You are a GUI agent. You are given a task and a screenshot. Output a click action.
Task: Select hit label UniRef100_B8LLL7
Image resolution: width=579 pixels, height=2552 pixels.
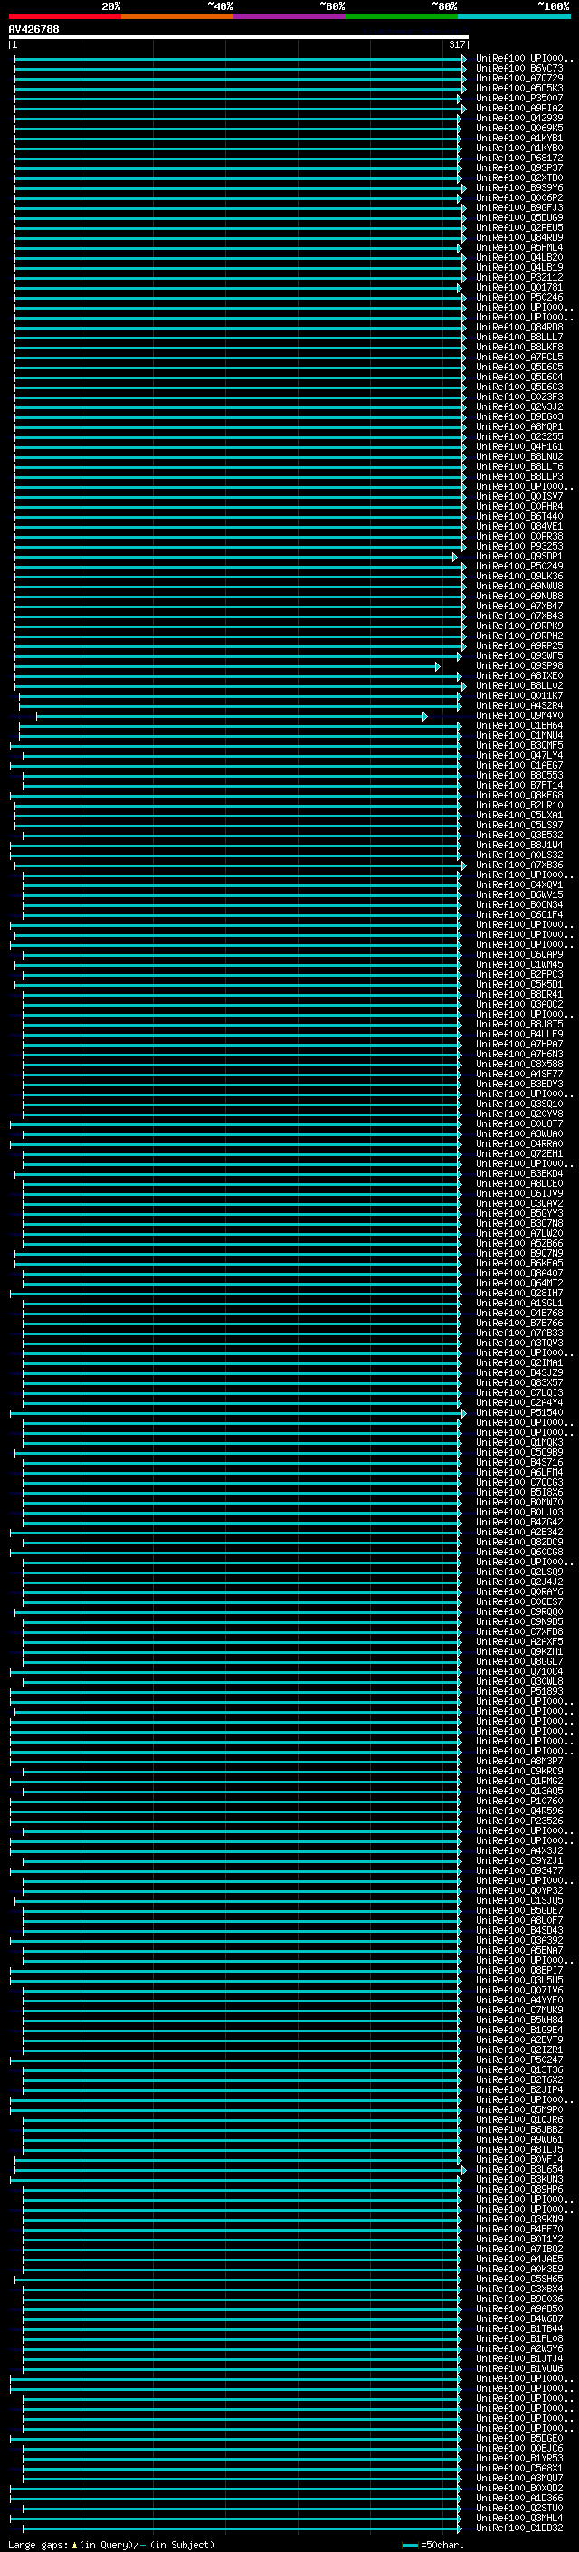click(518, 337)
